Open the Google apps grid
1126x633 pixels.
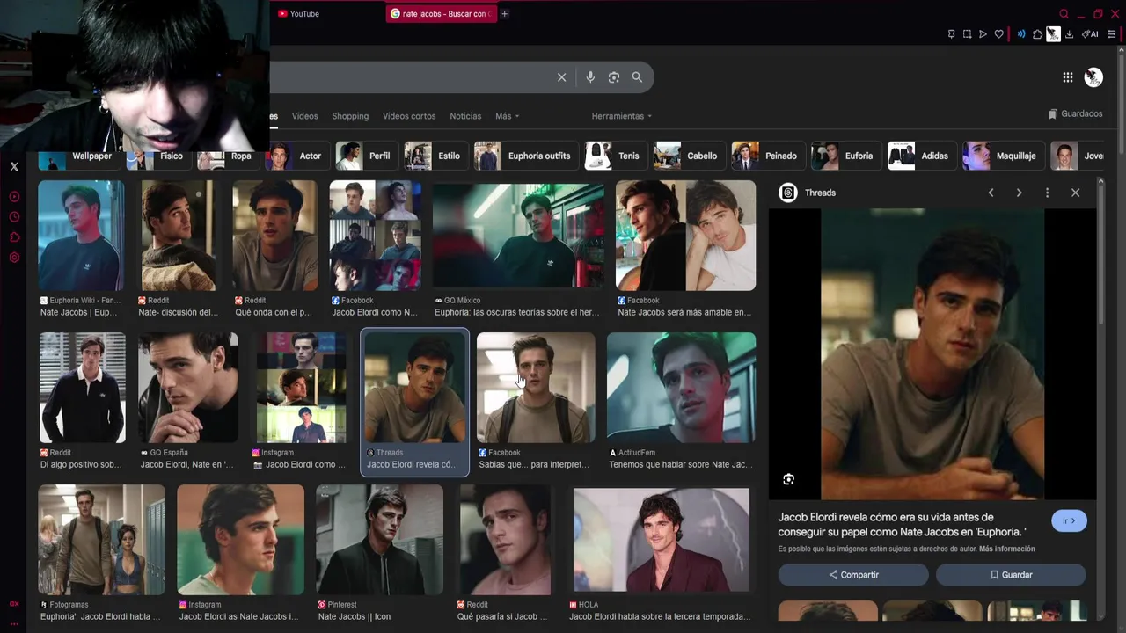pos(1067,77)
